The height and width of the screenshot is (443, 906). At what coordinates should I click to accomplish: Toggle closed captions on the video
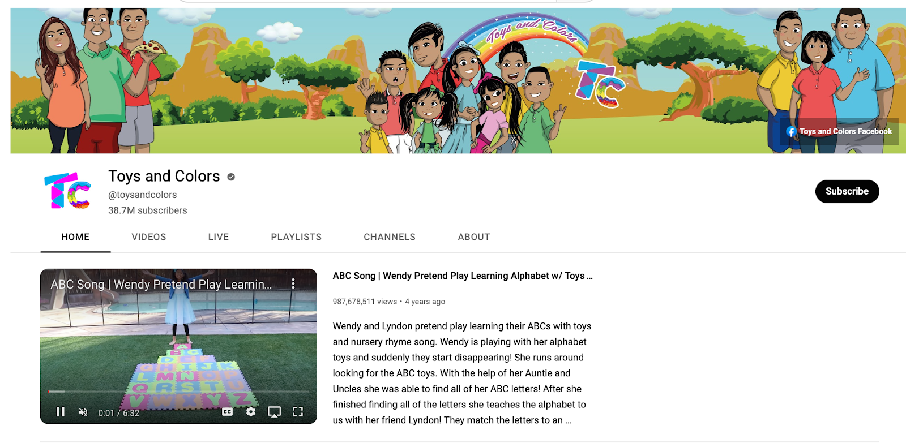tap(227, 412)
